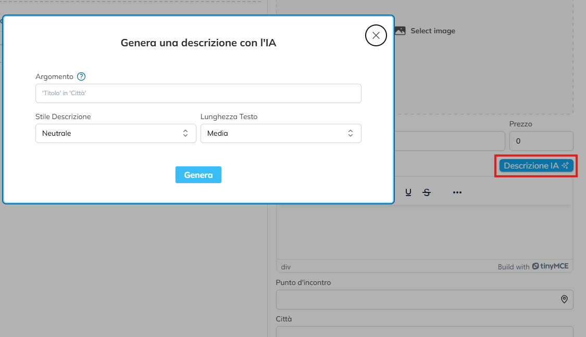Click inside the description editor text area
586x337 pixels.
424,231
